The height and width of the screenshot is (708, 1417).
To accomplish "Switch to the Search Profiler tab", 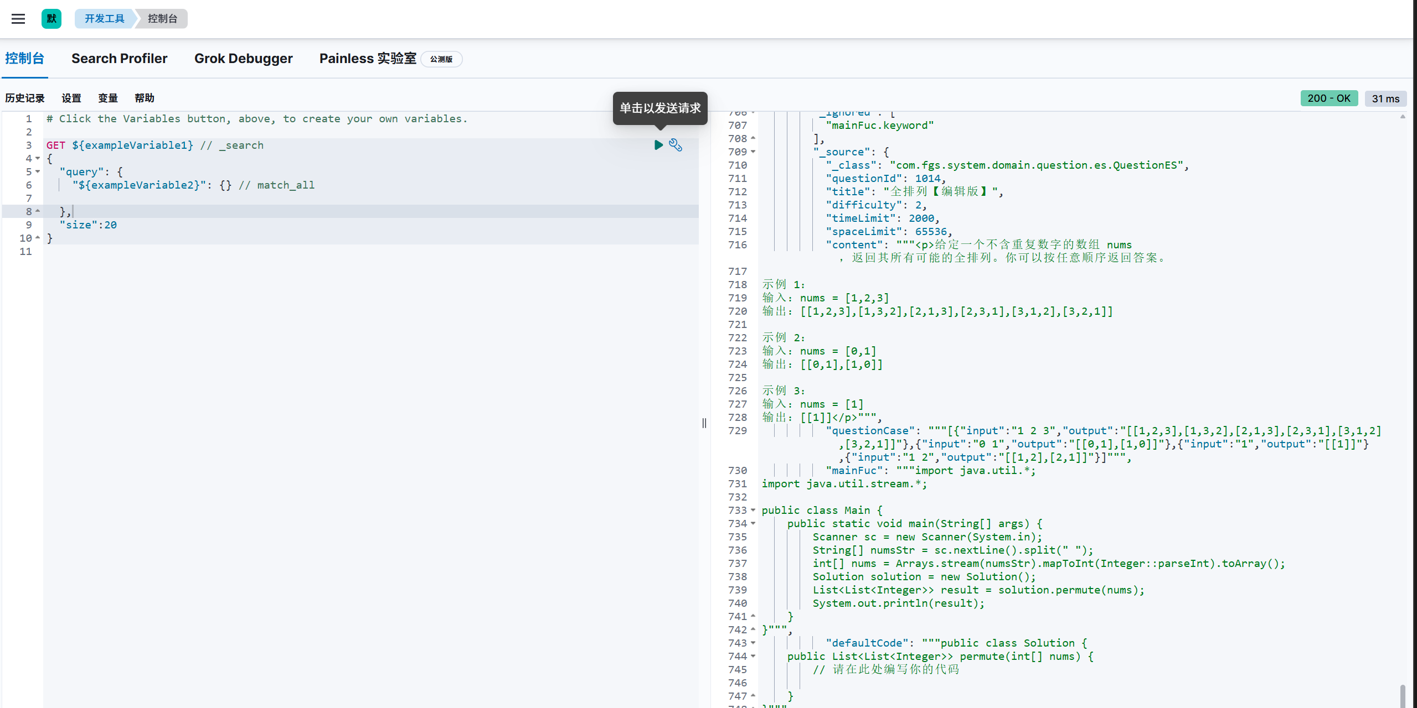I will tap(119, 59).
